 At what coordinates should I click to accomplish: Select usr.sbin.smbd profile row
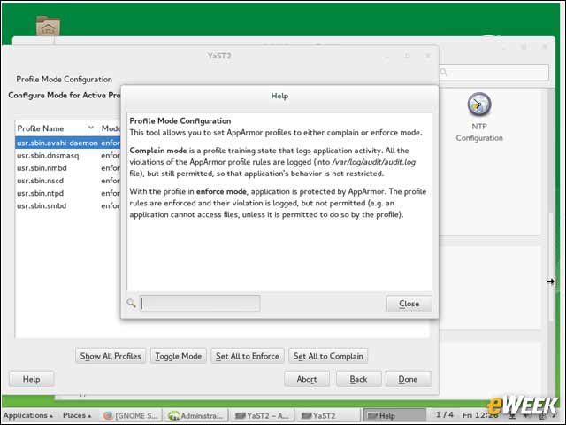coord(68,206)
